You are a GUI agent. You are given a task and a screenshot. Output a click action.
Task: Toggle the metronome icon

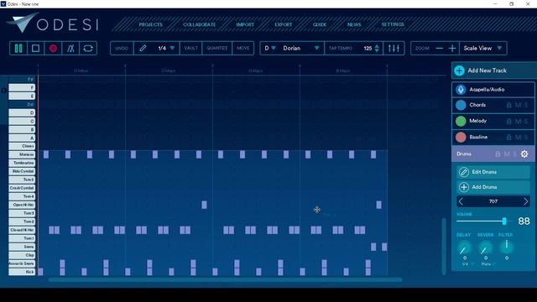coord(70,49)
